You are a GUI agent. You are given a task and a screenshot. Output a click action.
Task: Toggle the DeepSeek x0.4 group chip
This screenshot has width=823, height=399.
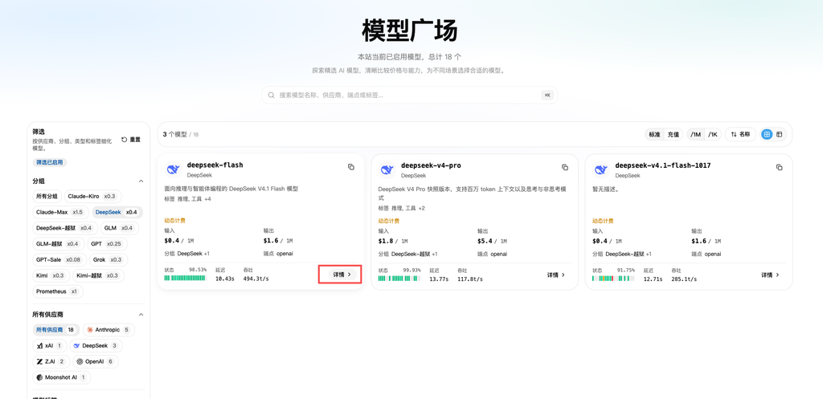pos(117,213)
